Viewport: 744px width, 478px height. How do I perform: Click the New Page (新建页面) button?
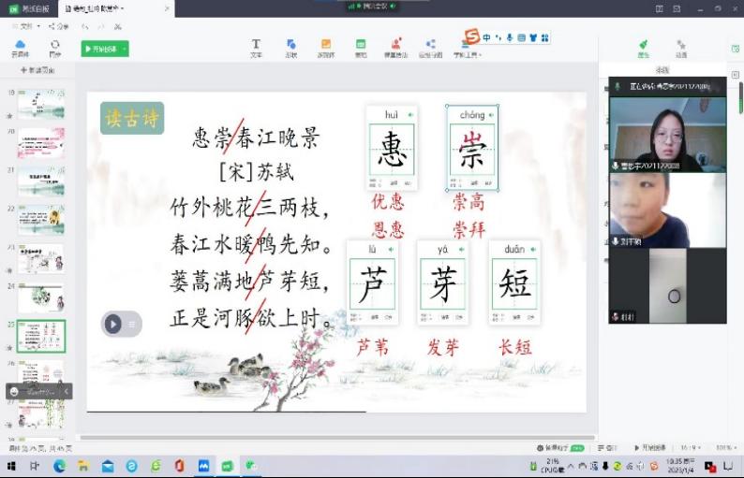(x=37, y=71)
